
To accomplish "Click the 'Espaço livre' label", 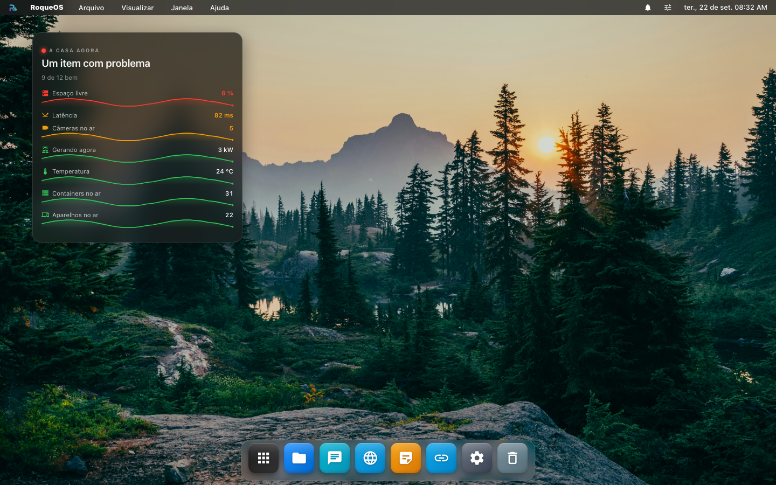I will 70,93.
